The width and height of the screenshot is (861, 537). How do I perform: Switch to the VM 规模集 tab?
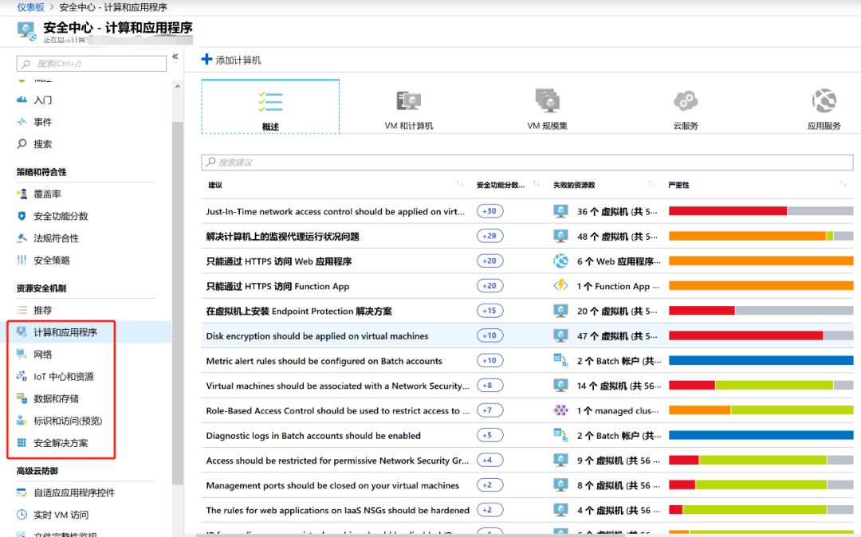[547, 110]
